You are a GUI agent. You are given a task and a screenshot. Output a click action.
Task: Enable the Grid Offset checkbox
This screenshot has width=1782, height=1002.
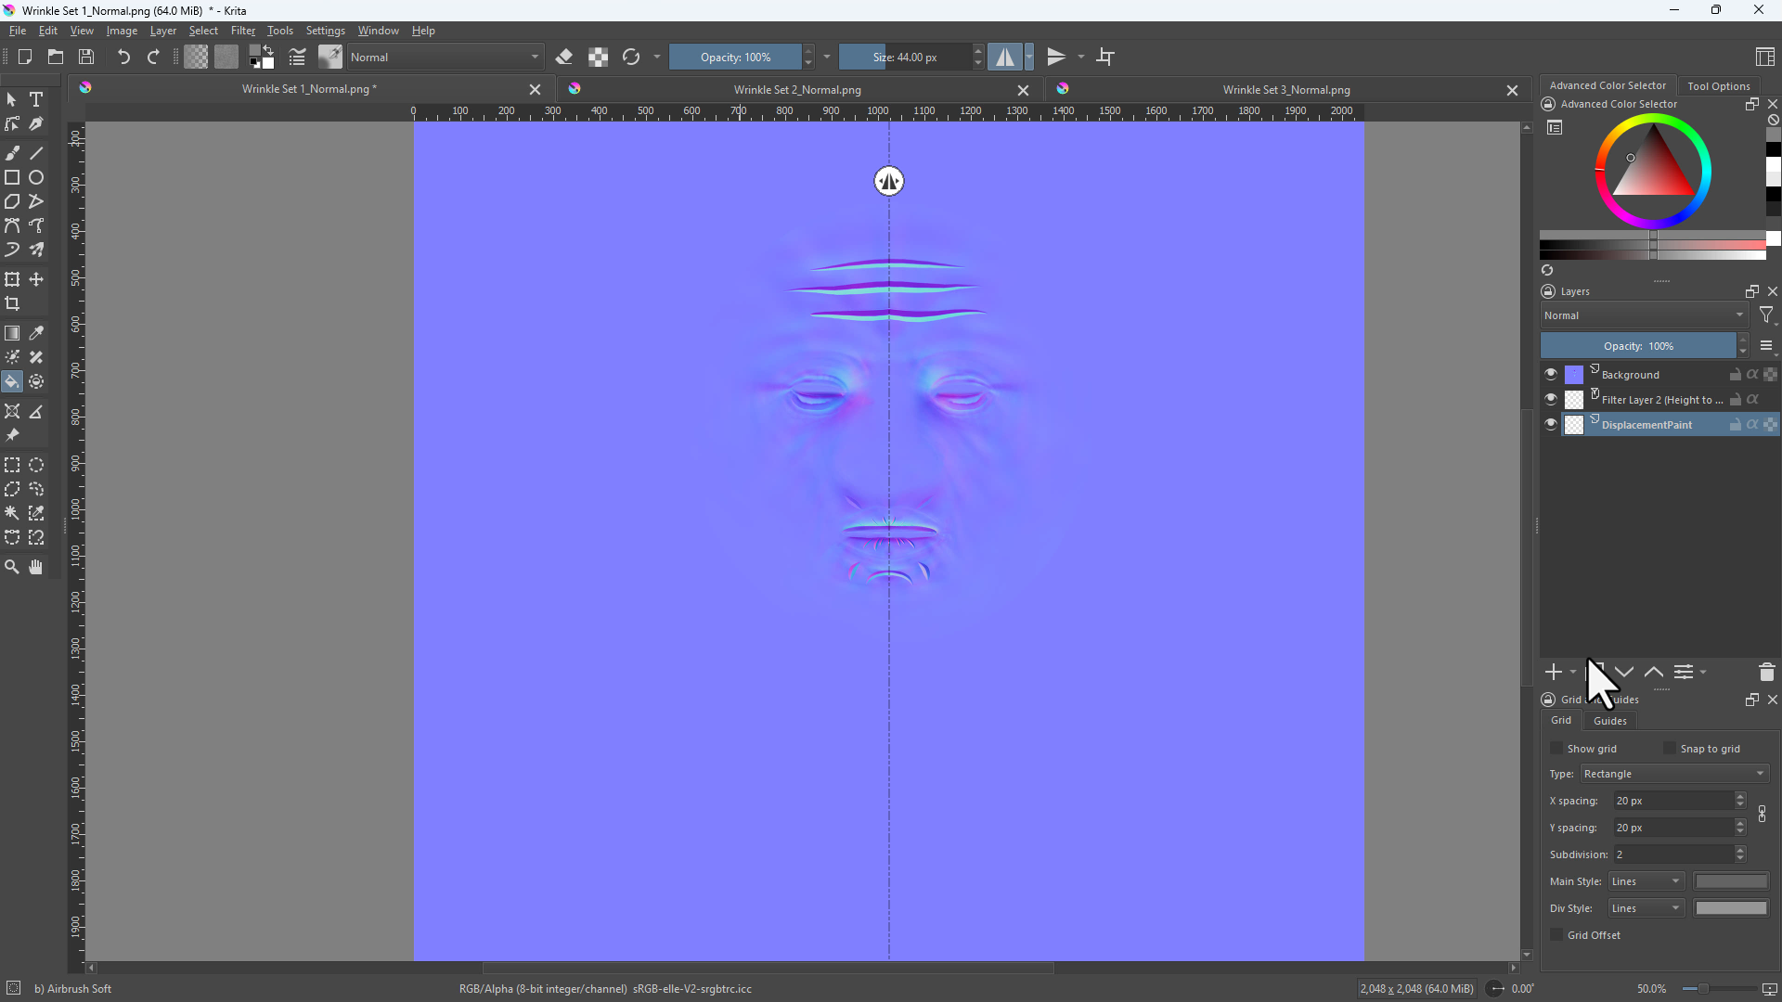1556,935
